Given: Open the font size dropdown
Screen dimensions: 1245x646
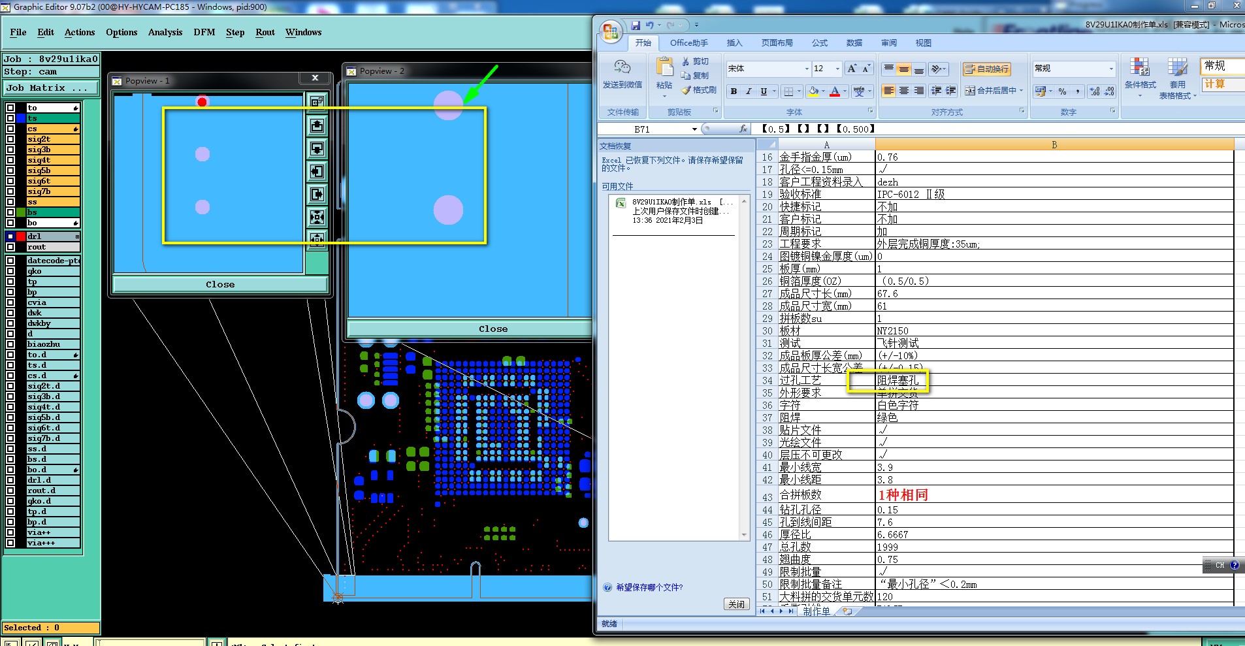Looking at the screenshot, I should click(x=837, y=69).
